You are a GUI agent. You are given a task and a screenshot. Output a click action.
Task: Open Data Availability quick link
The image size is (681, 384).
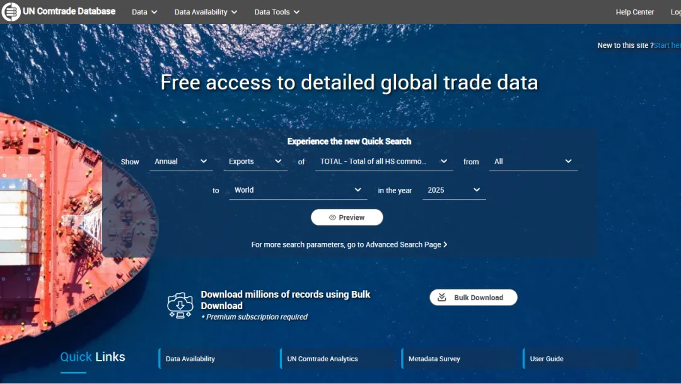click(217, 359)
